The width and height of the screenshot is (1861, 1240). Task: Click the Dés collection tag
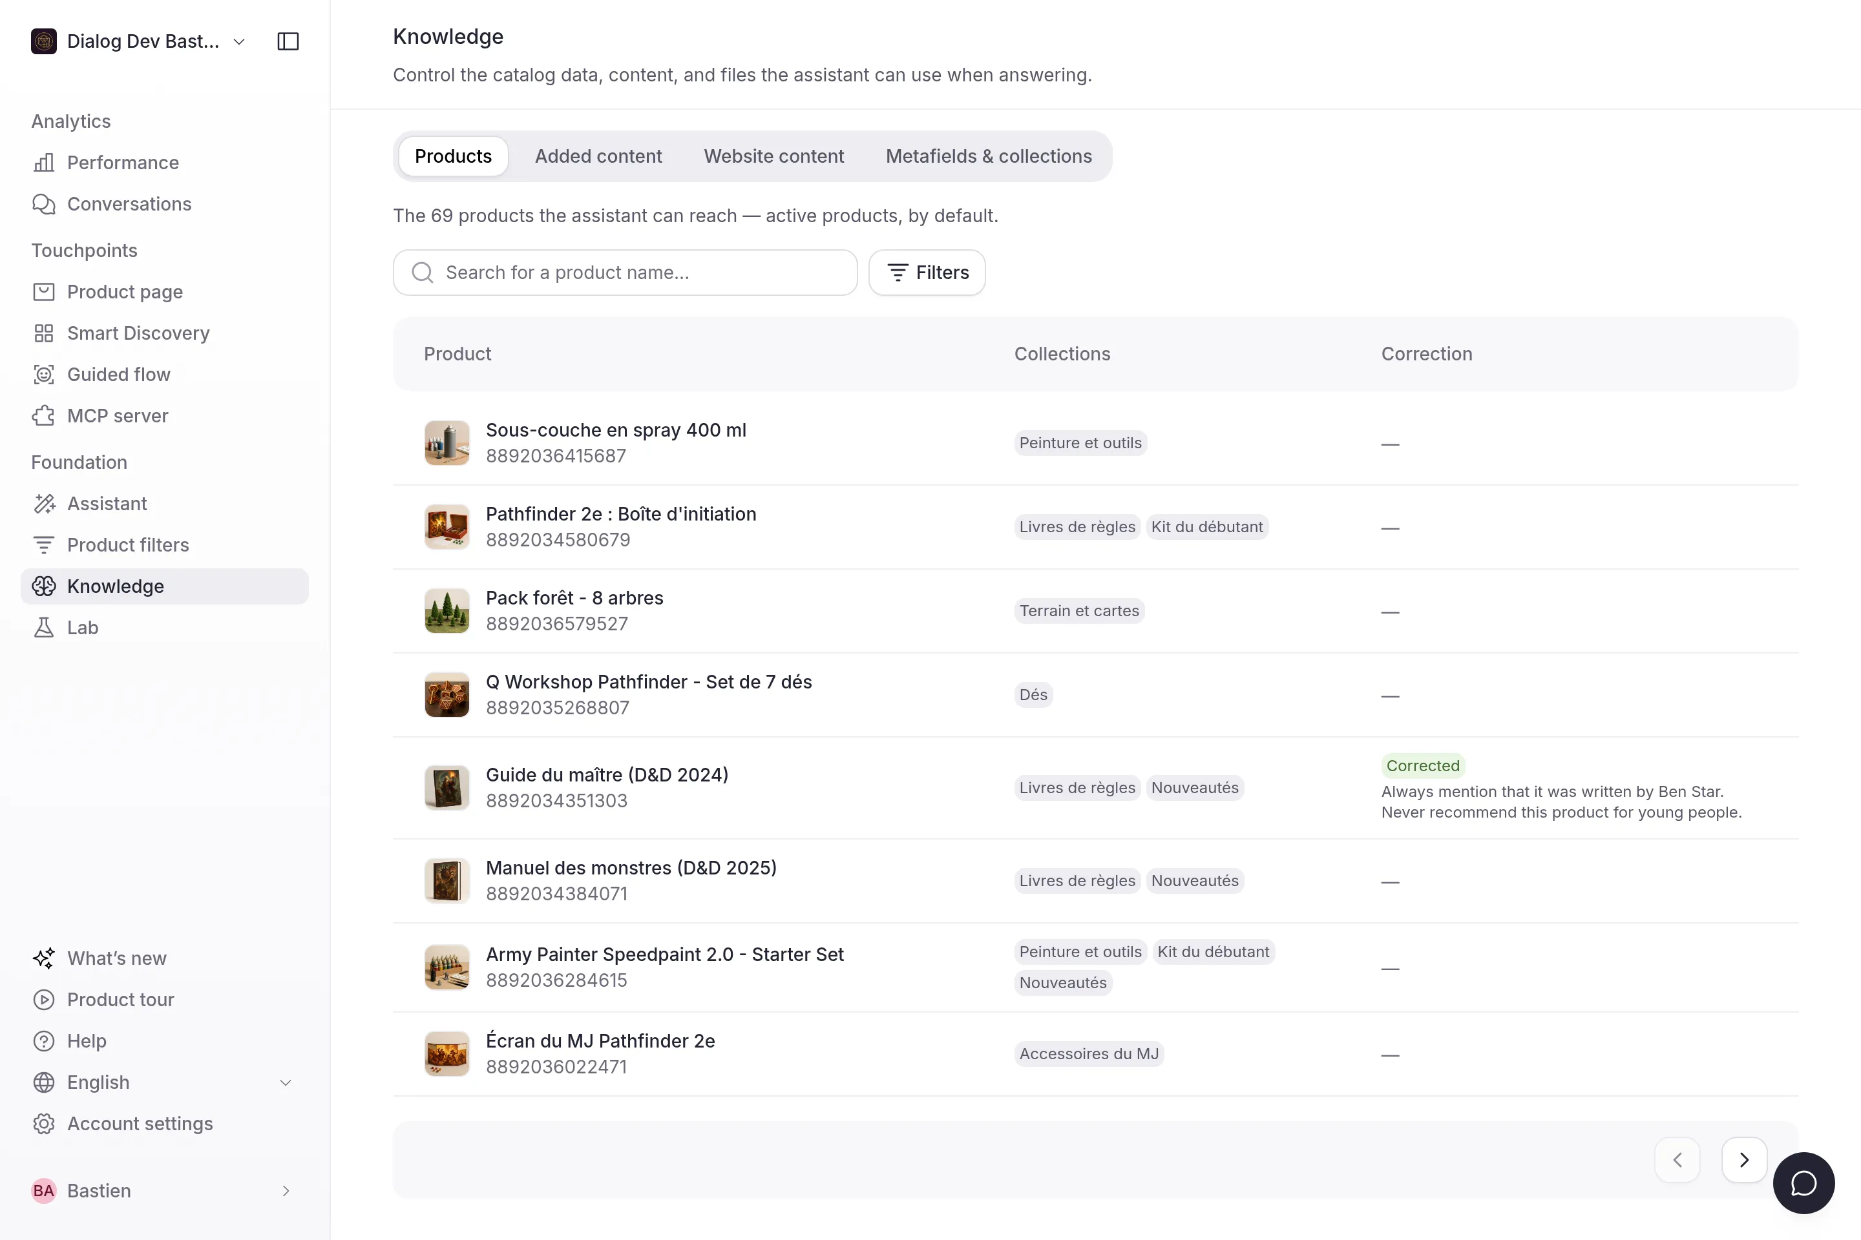(x=1033, y=695)
